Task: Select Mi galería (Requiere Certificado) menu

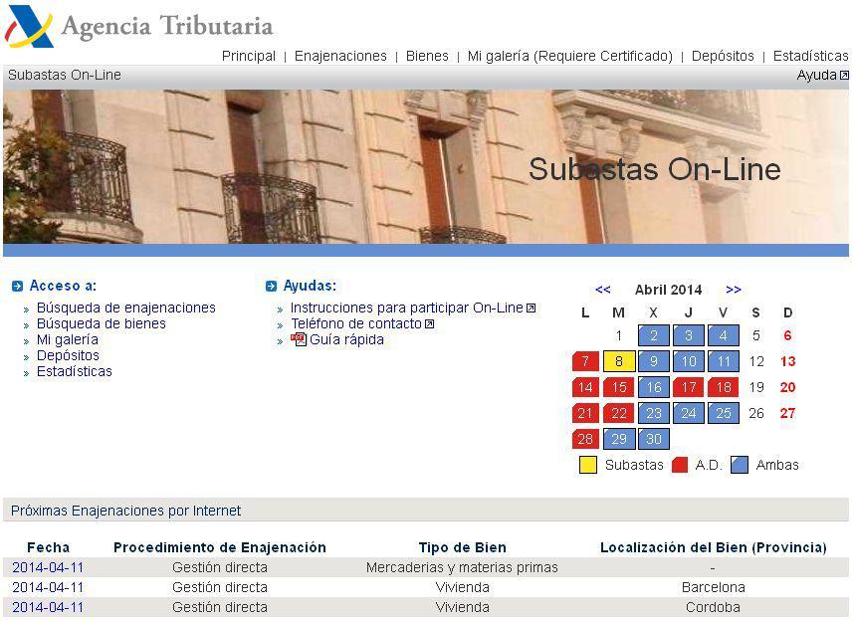Action: click(569, 56)
